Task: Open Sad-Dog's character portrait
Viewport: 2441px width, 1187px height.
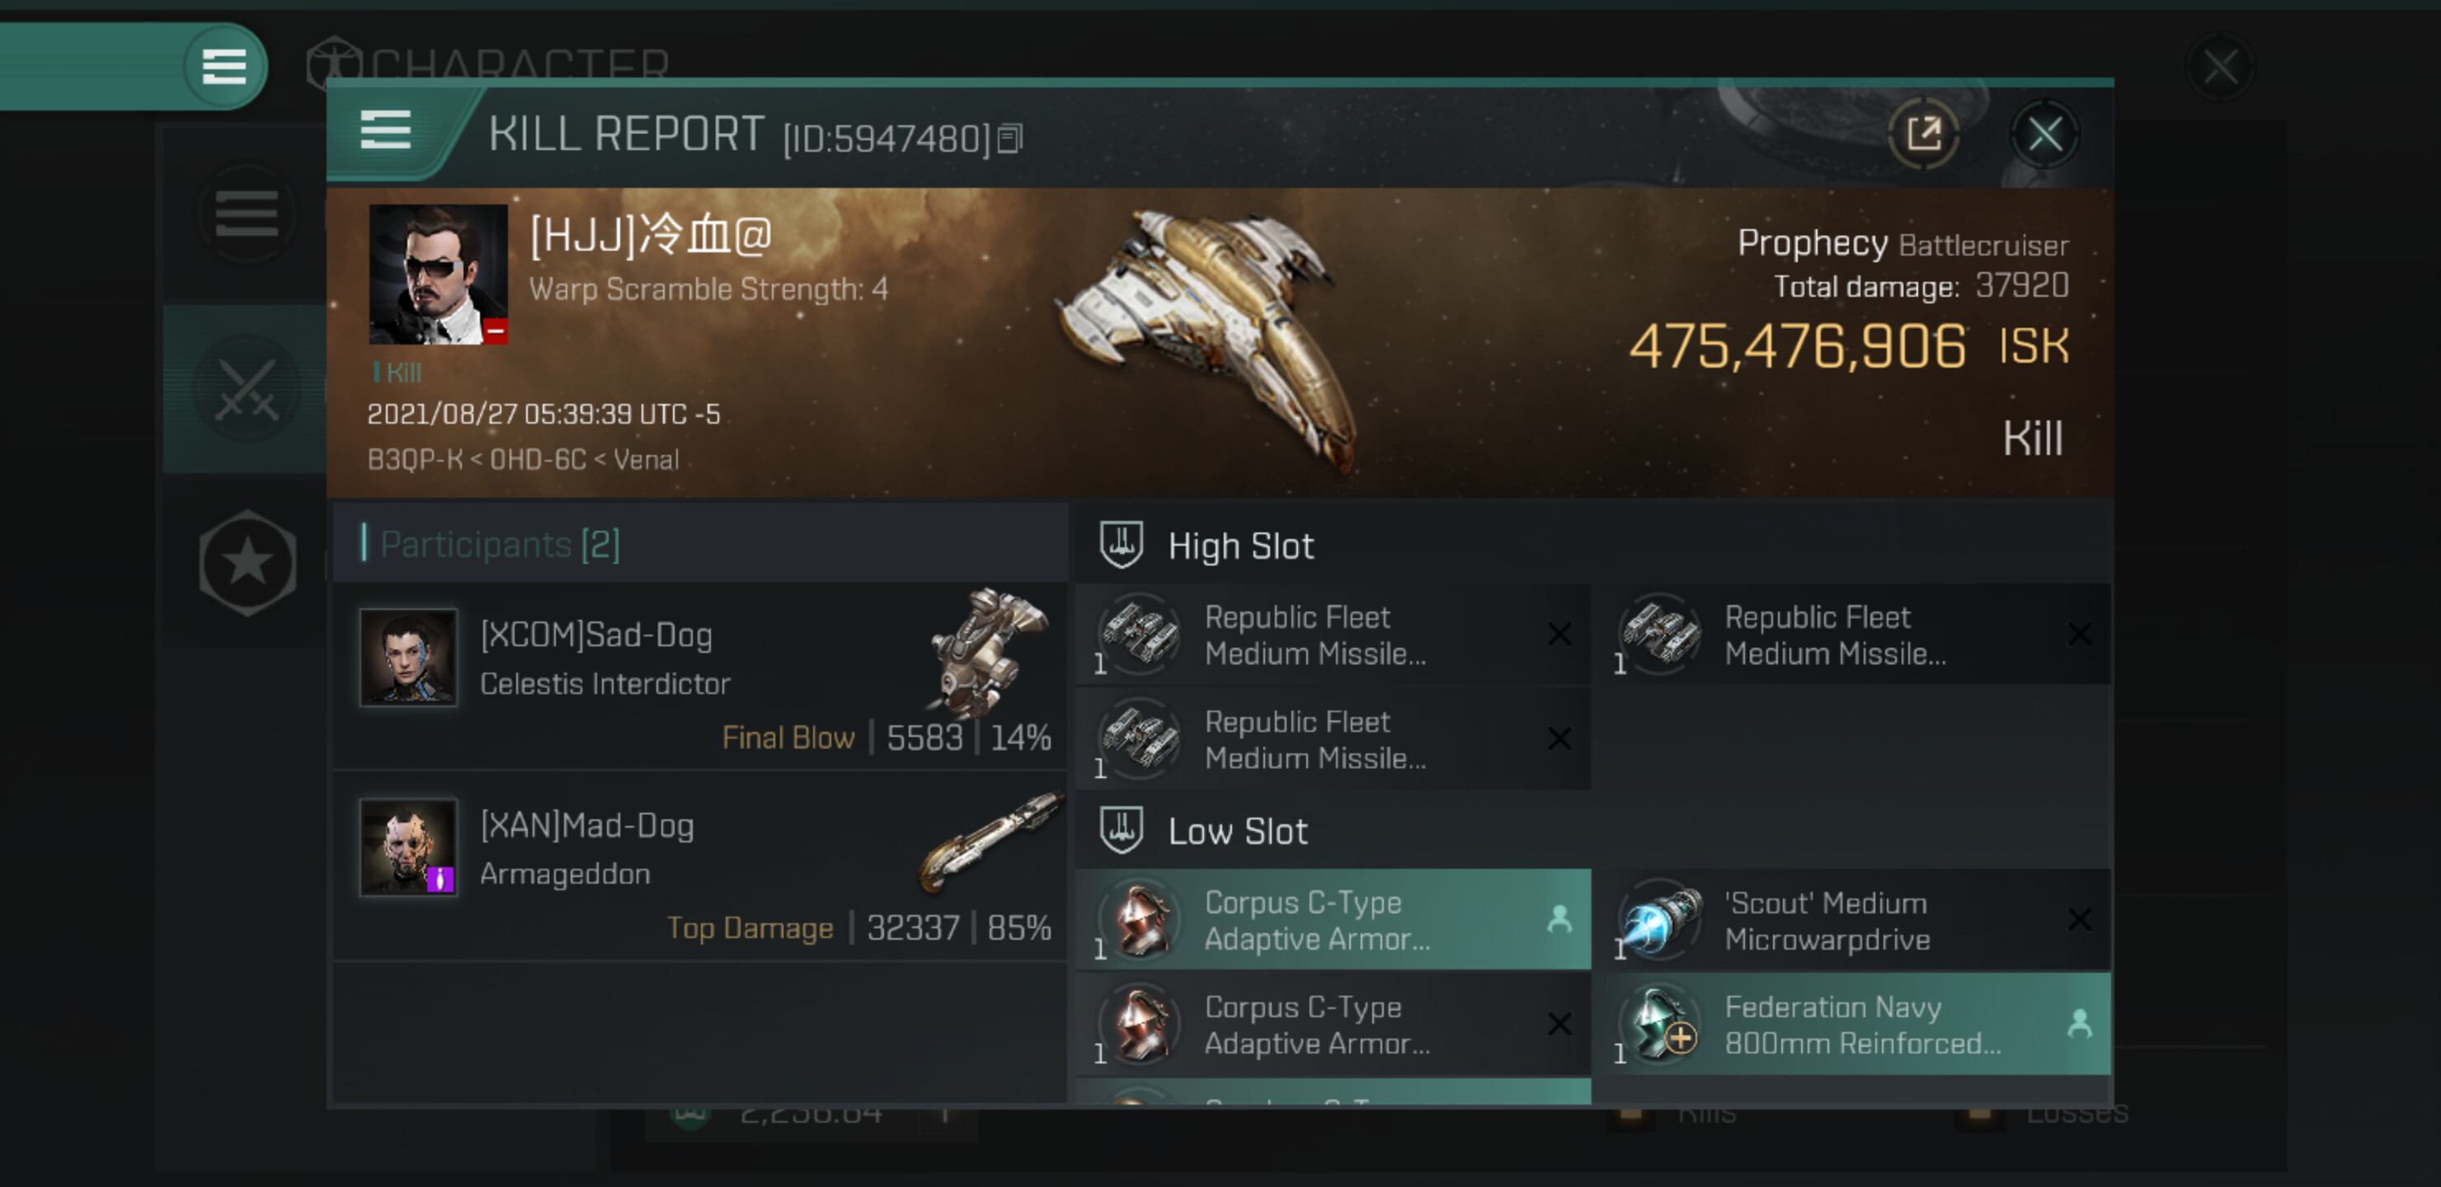Action: click(408, 658)
